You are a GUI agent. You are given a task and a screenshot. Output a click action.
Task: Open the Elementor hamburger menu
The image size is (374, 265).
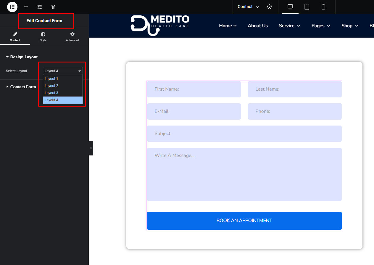(x=12, y=7)
